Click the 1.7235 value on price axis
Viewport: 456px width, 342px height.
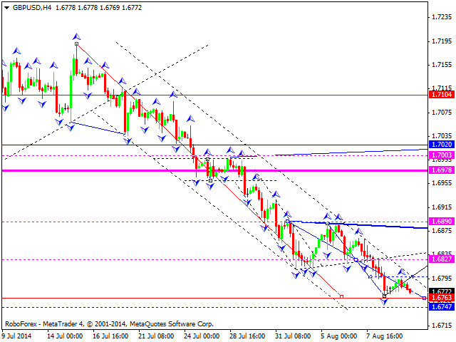pyautogui.click(x=441, y=18)
